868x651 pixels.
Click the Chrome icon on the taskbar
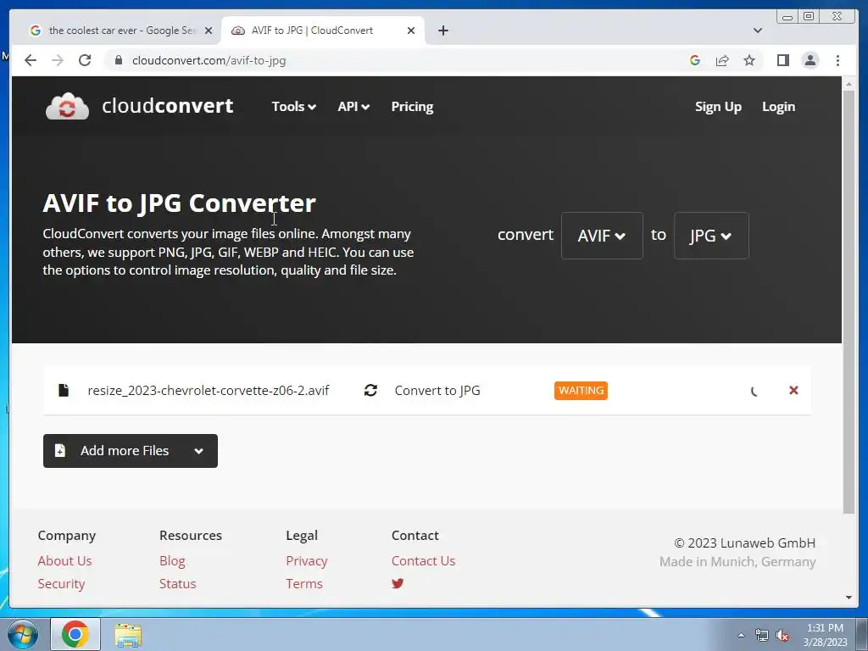[75, 634]
